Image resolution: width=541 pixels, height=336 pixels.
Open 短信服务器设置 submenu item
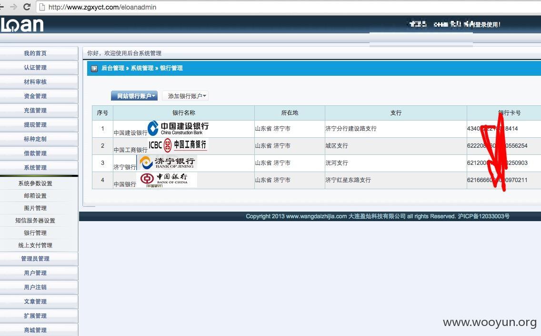pos(35,221)
